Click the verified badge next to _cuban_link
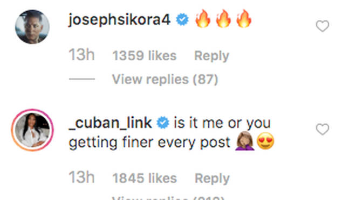356x200 pixels. click(x=163, y=123)
